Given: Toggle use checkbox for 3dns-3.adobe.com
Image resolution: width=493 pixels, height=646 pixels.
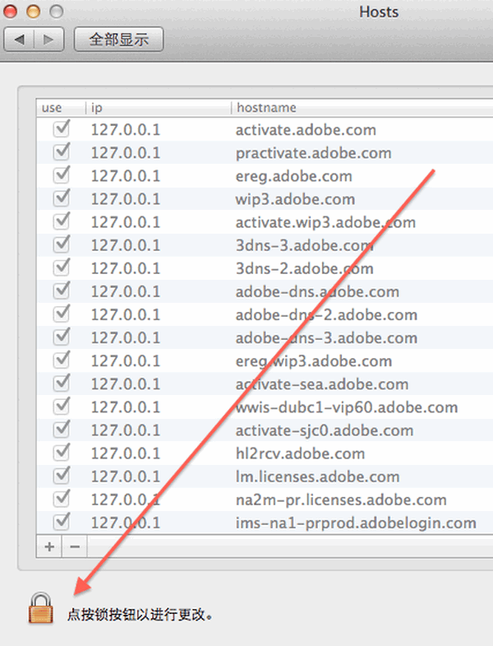Looking at the screenshot, I should 62,244.
